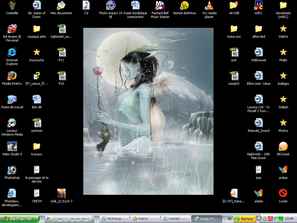Image resolution: width=297 pixels, height=223 pixels.
Task: Expand hidden system tray icons
Action: (260, 219)
